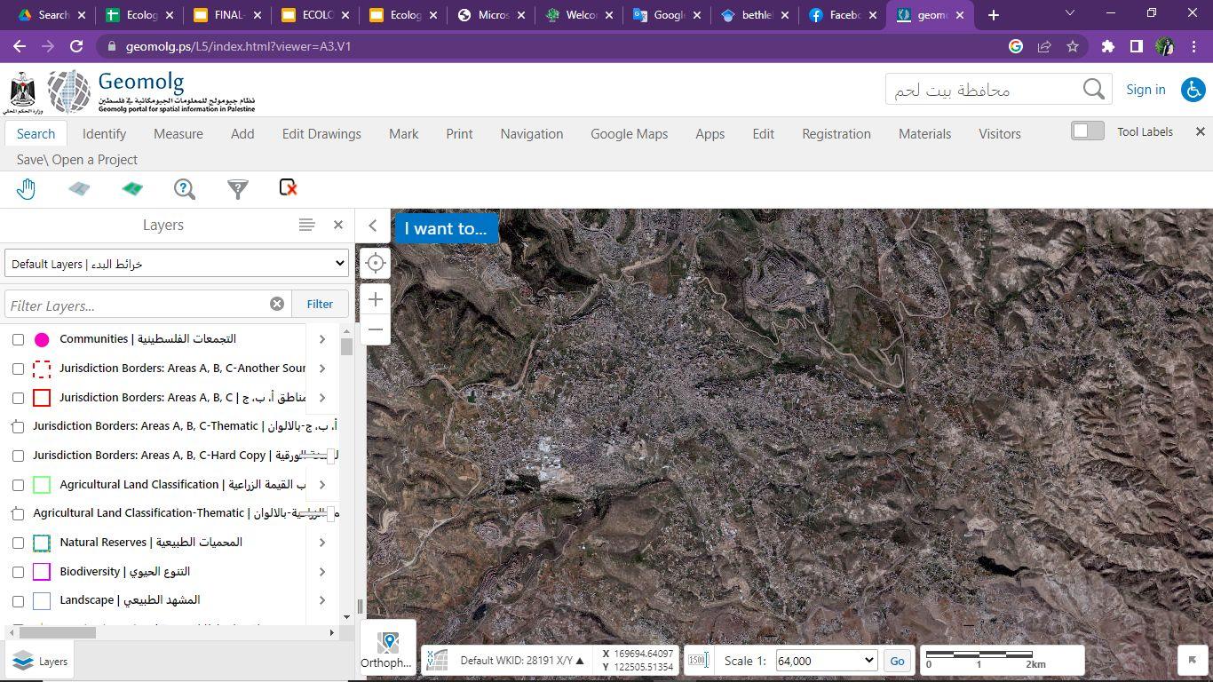Open Save\ Open a Project
This screenshot has height=682, width=1213.
pyautogui.click(x=77, y=160)
